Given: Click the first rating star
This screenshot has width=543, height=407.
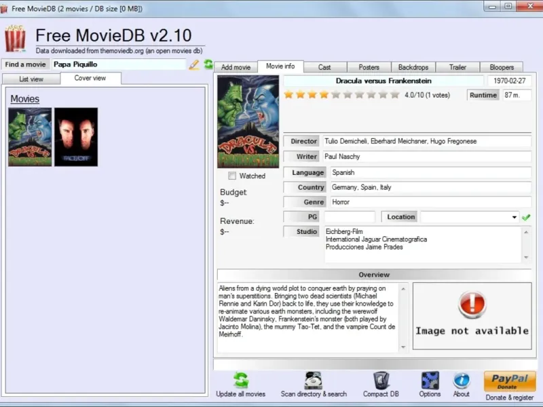Looking at the screenshot, I should point(288,94).
